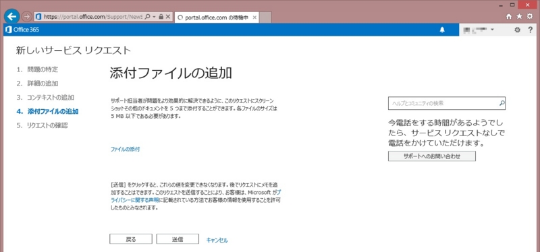The height and width of the screenshot is (252, 540).
Task: Click the サポートへのお問い合わせ button
Action: 432,156
